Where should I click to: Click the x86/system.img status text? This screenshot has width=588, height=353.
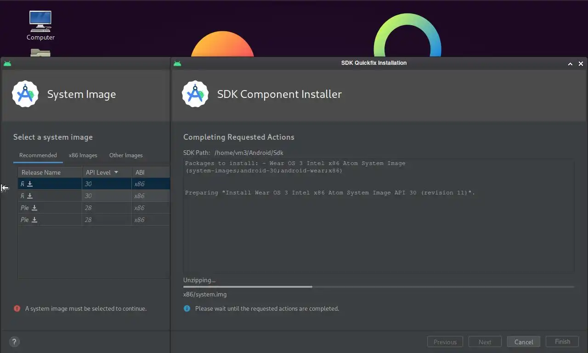tap(205, 295)
